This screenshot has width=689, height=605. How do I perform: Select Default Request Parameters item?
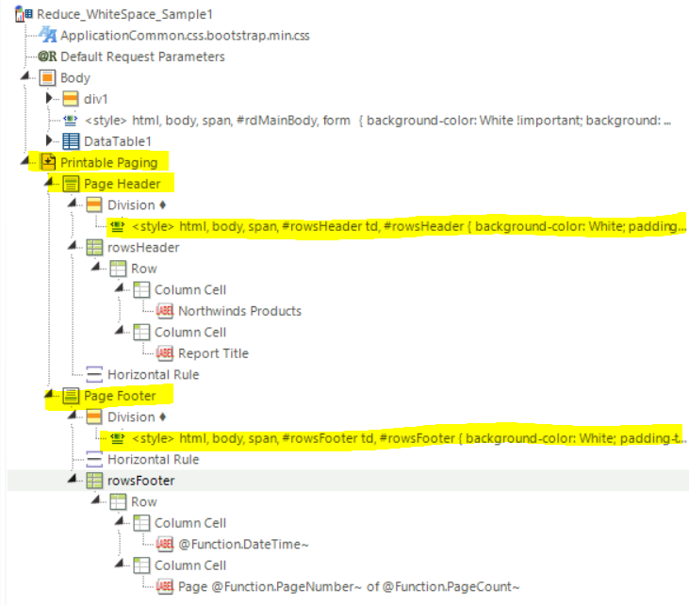tap(142, 57)
